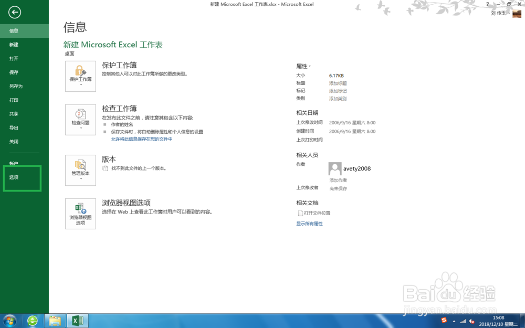
Task: Expand the 保护工作簿 dropdown arrow
Action: pyautogui.click(x=80, y=84)
